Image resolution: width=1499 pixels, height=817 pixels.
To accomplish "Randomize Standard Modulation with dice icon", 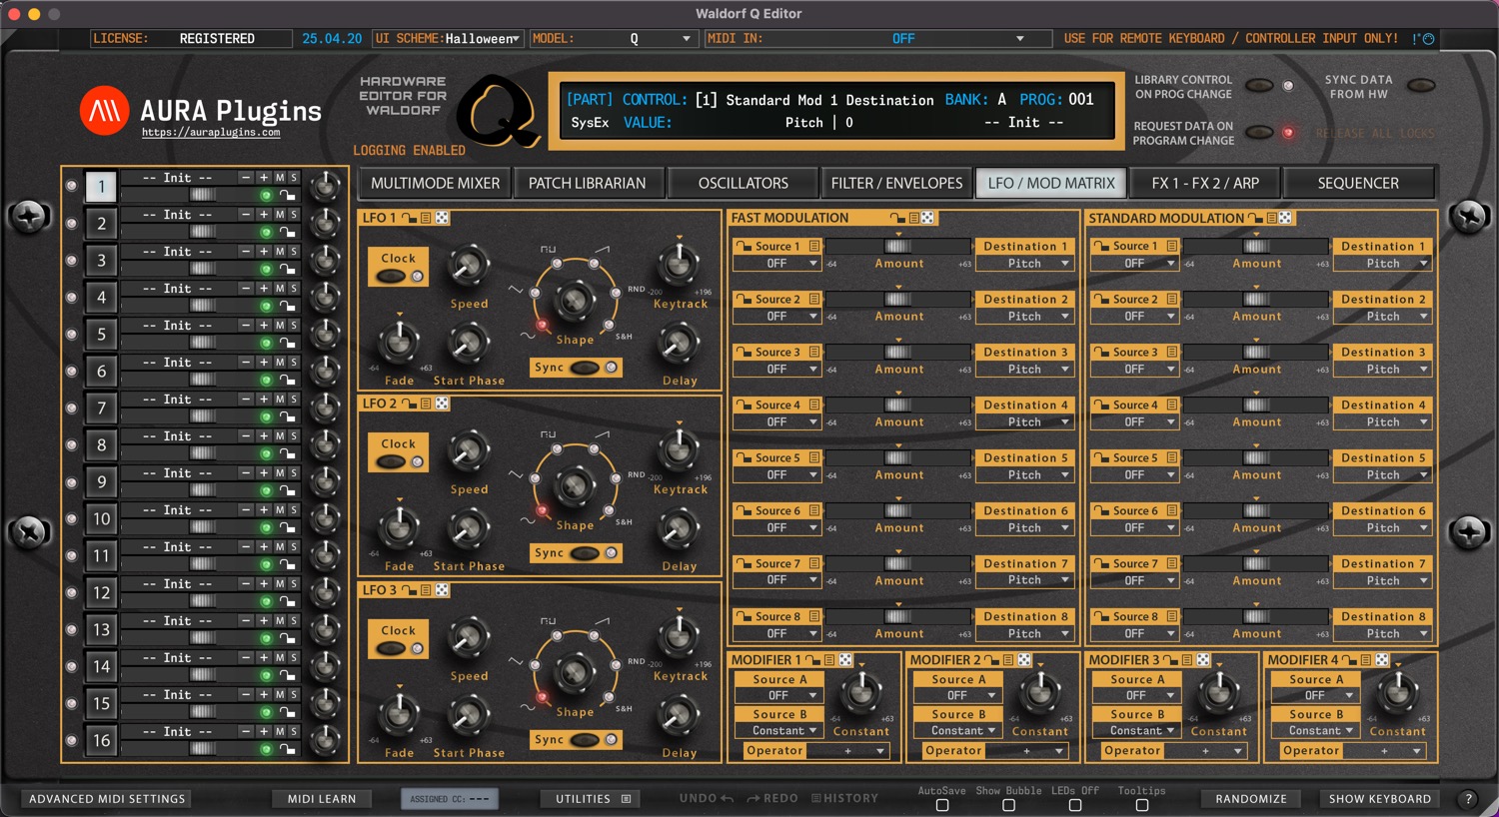I will tap(1285, 218).
